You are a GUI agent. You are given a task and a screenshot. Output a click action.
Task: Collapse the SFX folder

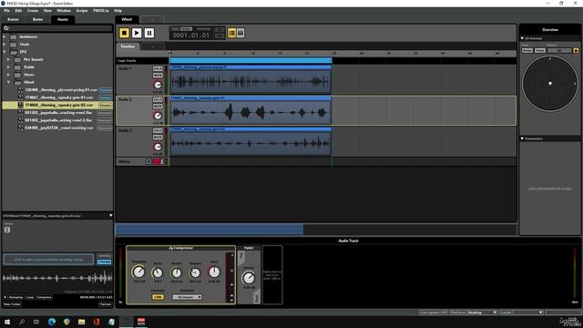click(5, 52)
